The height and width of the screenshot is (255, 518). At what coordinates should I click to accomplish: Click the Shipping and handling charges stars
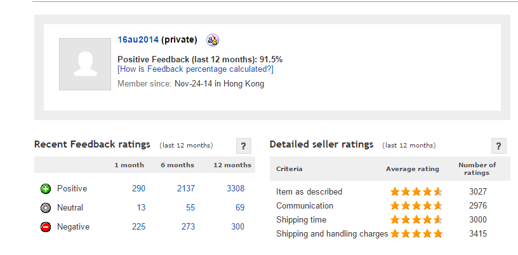[x=416, y=234]
